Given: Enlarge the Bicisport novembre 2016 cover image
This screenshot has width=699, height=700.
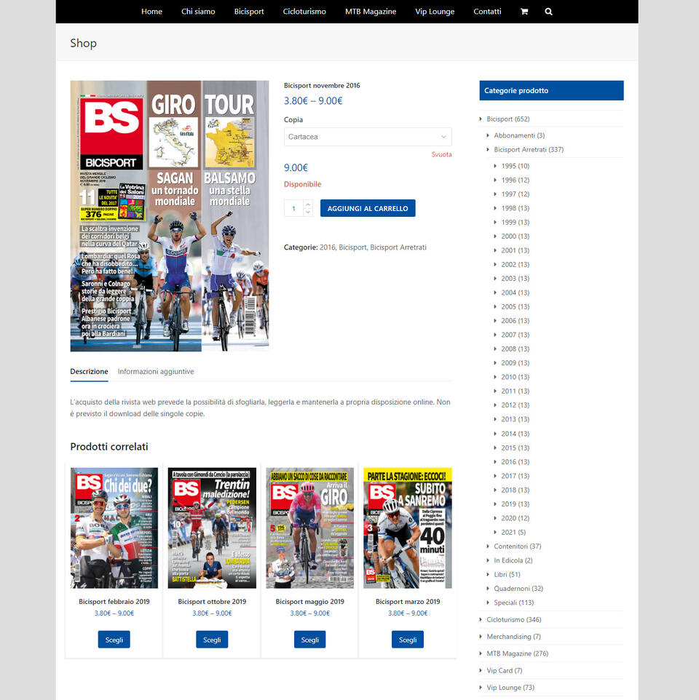Looking at the screenshot, I should pos(169,215).
